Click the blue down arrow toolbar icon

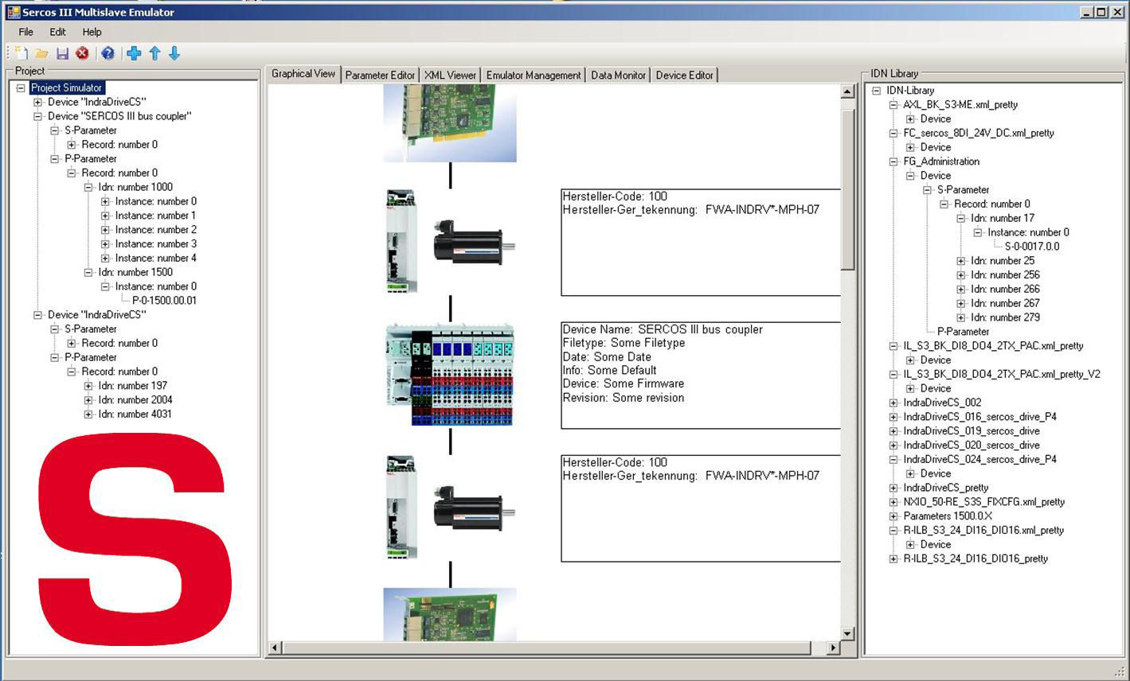[x=174, y=53]
